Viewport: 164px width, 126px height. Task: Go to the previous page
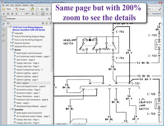[x=8, y=14]
